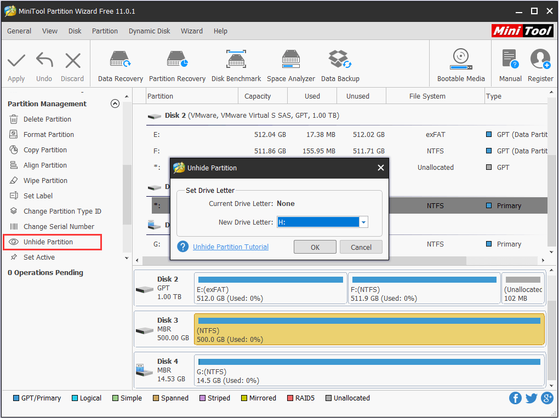Image resolution: width=559 pixels, height=418 pixels.
Task: Click the Discard X icon
Action: pos(73,61)
